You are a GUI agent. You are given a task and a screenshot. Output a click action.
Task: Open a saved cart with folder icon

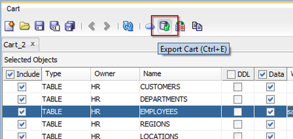pos(25,26)
